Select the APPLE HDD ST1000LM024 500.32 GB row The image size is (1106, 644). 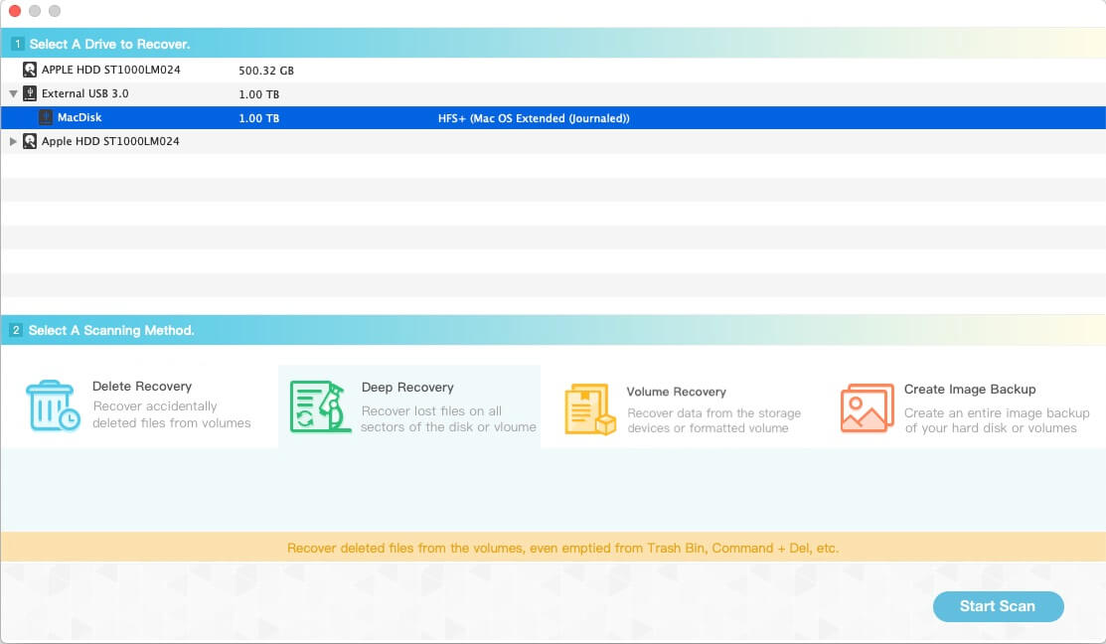553,70
